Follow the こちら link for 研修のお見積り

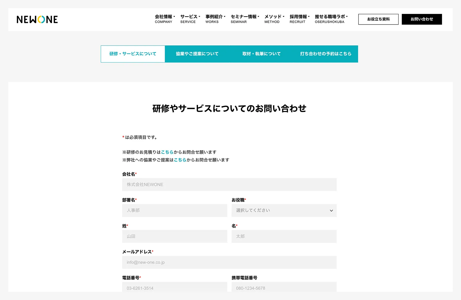pos(167,152)
